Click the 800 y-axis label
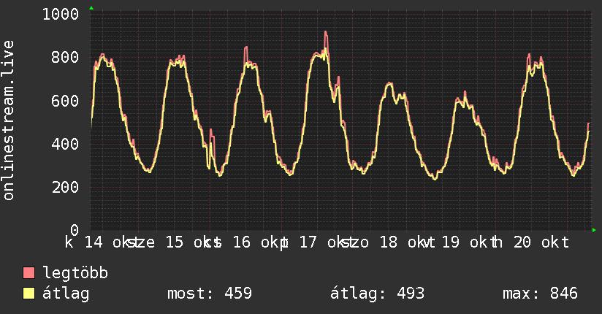Image resolution: width=602 pixels, height=314 pixels. pyautogui.click(x=65, y=57)
